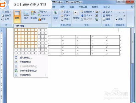Viewport: 136px width, 103px height.
Task: Open the 剪贴画 clip art pane
Action: pos(34,15)
